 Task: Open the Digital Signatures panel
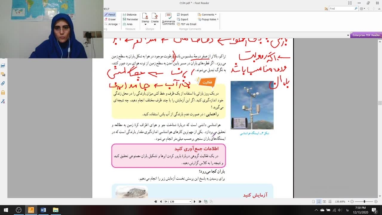pos(3,102)
